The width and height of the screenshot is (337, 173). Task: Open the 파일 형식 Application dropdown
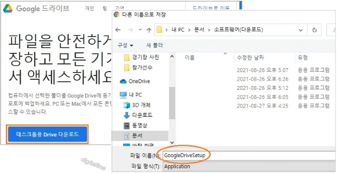pos(249,167)
